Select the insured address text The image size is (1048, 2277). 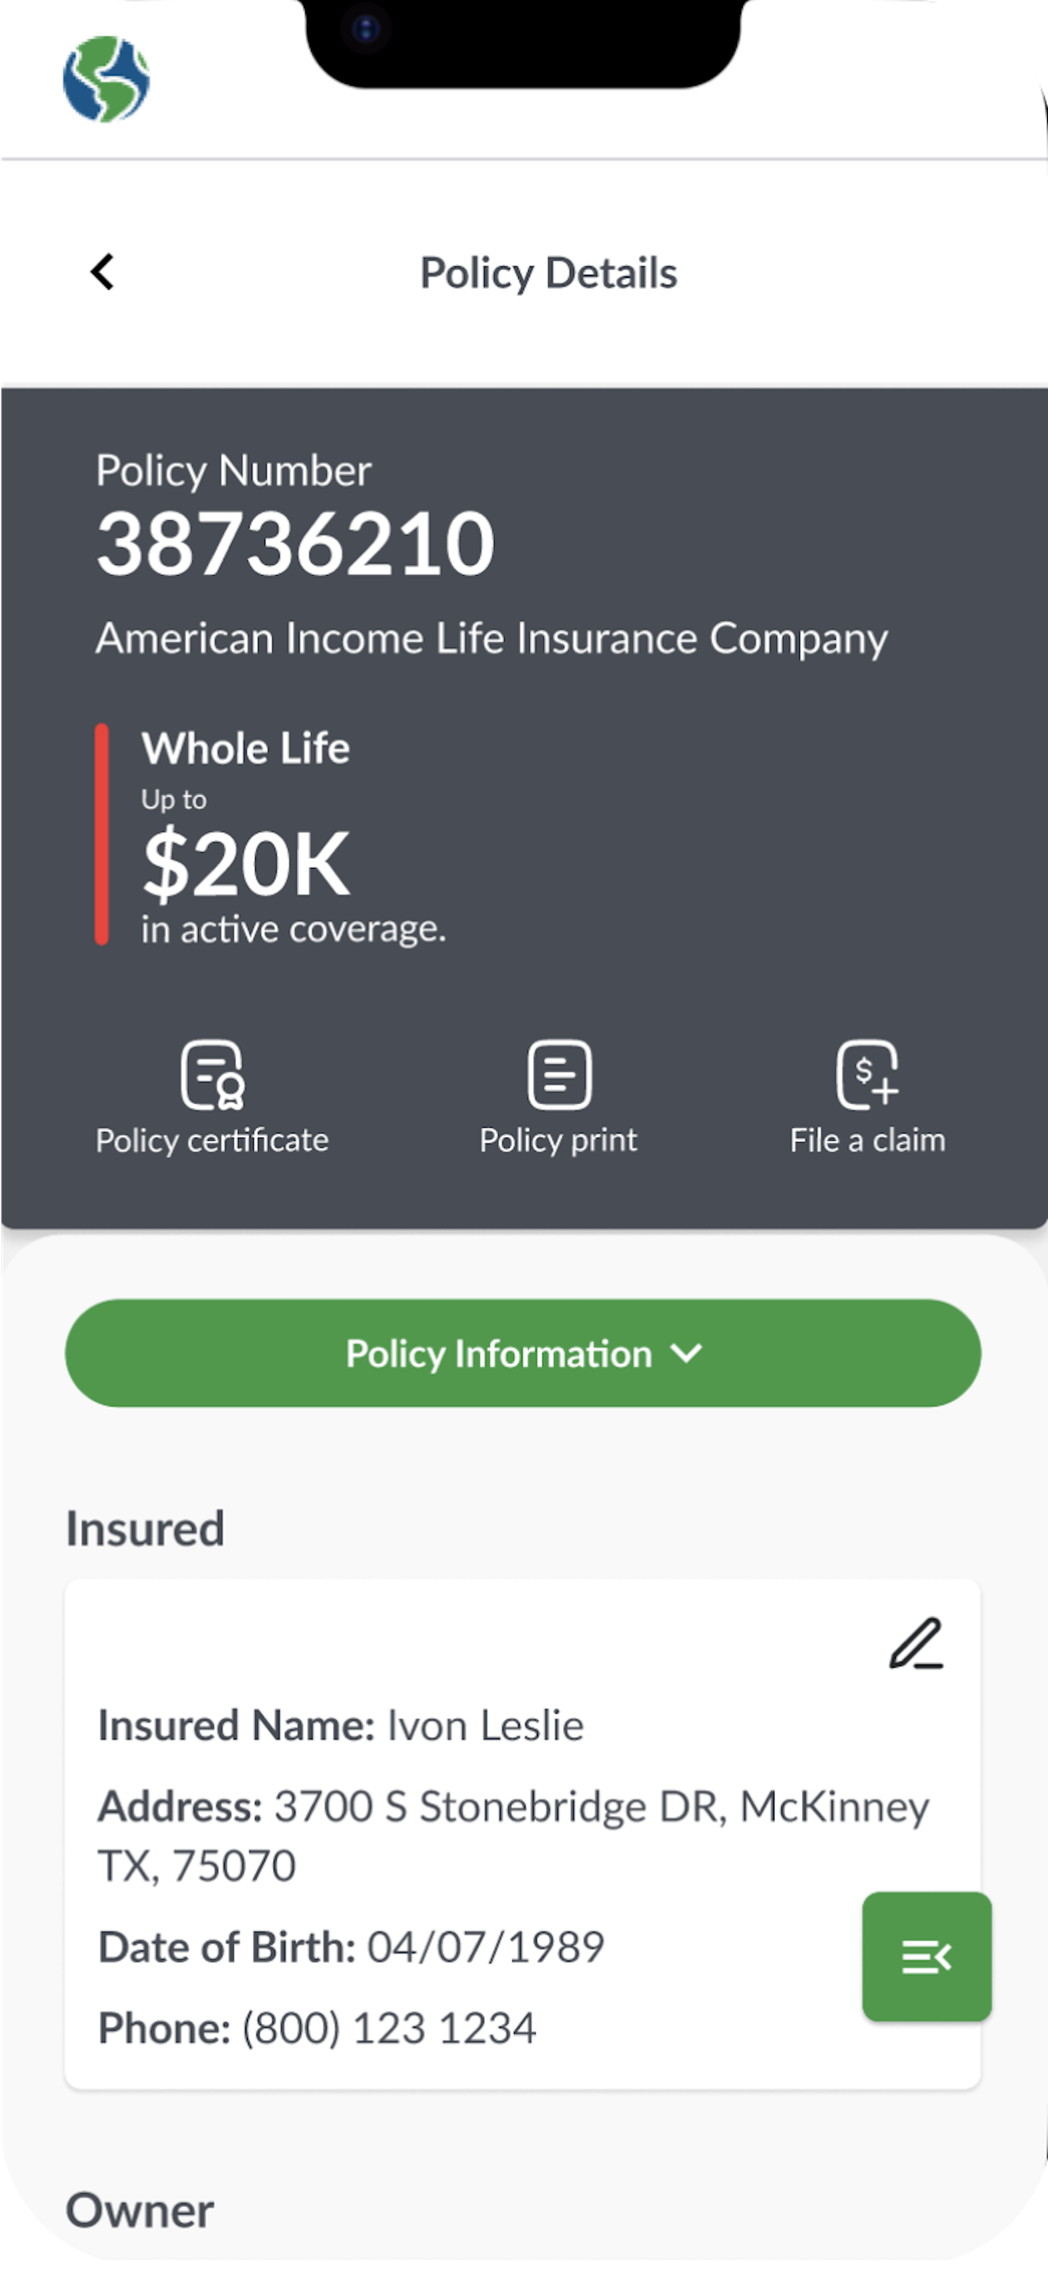click(513, 1836)
